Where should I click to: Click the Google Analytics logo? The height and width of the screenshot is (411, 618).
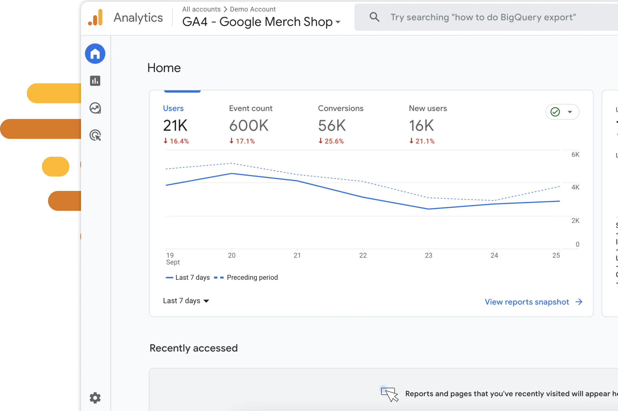coord(96,17)
